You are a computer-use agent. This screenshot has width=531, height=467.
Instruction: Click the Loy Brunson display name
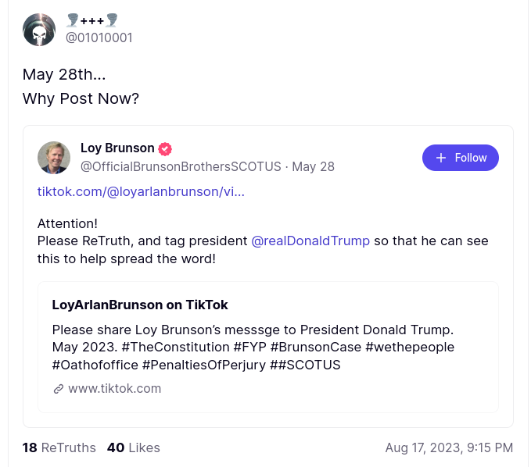[117, 148]
